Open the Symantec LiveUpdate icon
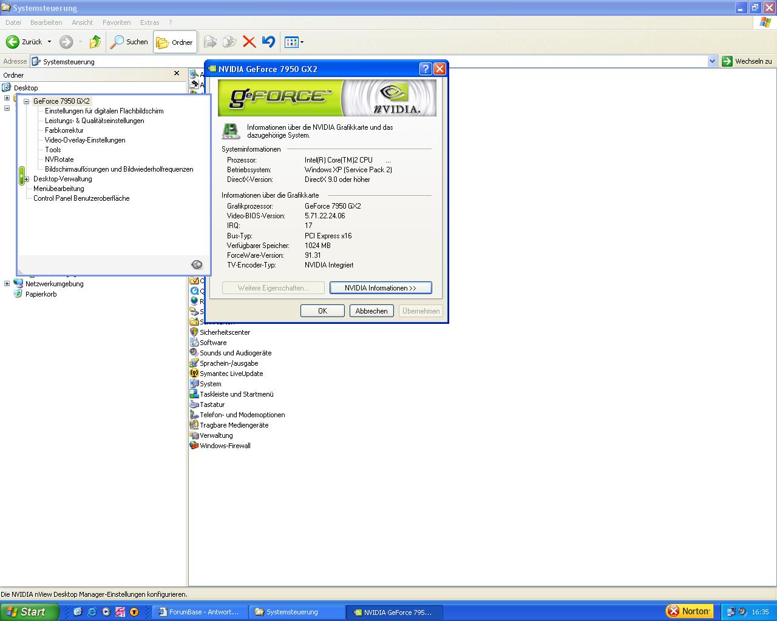Screen dimensions: 777x621 pos(194,374)
